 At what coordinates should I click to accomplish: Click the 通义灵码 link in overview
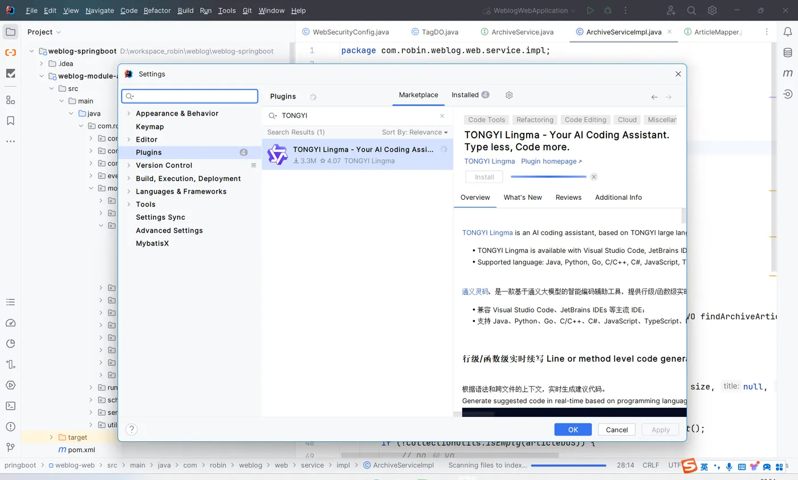(475, 292)
